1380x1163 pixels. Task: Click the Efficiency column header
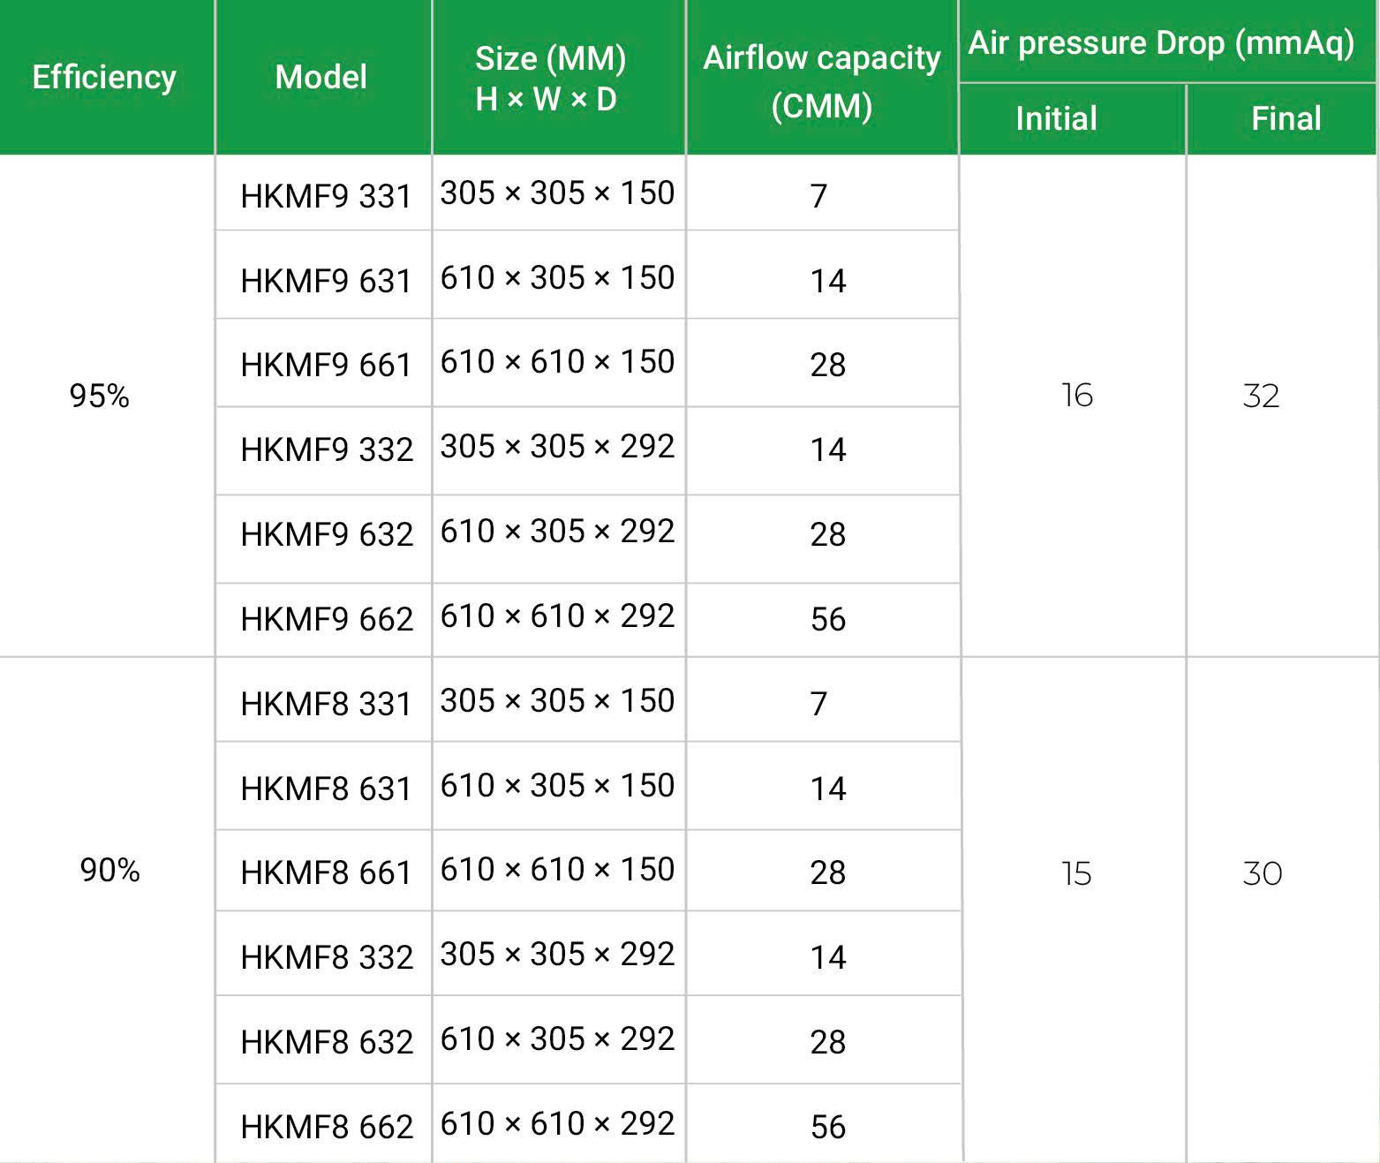[104, 78]
